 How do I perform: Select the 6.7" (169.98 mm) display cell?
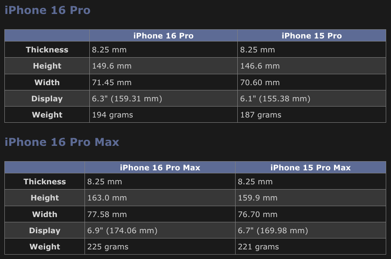273,231
